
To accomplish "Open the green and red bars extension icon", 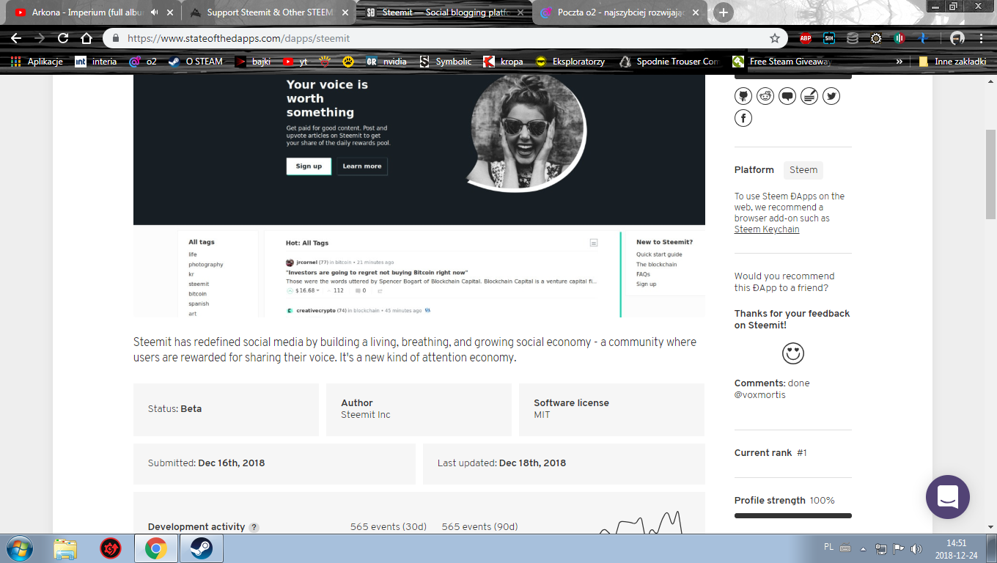I will coord(898,38).
